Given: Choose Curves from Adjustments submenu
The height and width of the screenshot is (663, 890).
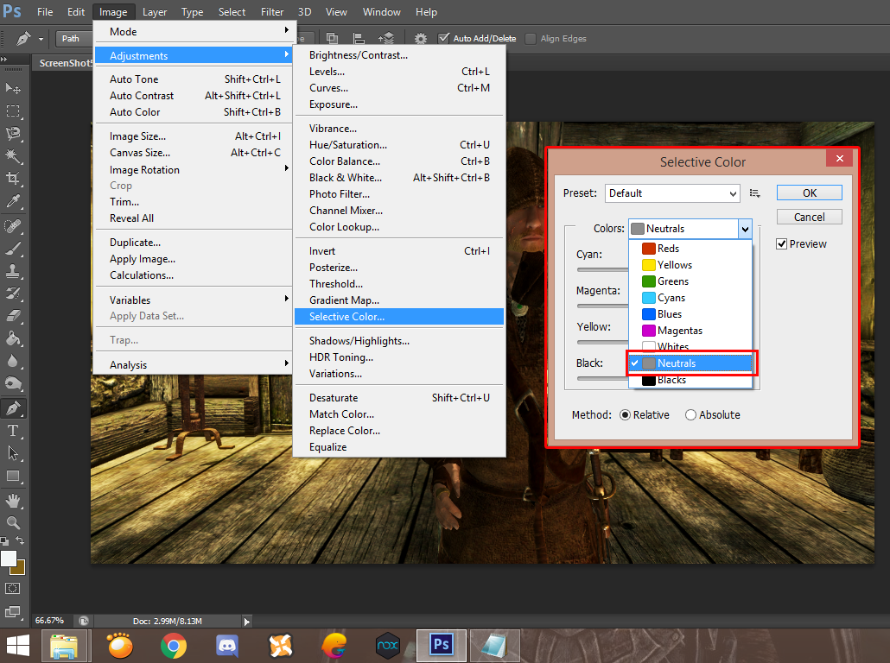Looking at the screenshot, I should (399, 88).
